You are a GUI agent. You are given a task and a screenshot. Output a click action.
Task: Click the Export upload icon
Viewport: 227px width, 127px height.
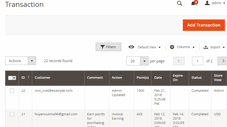[206, 47]
